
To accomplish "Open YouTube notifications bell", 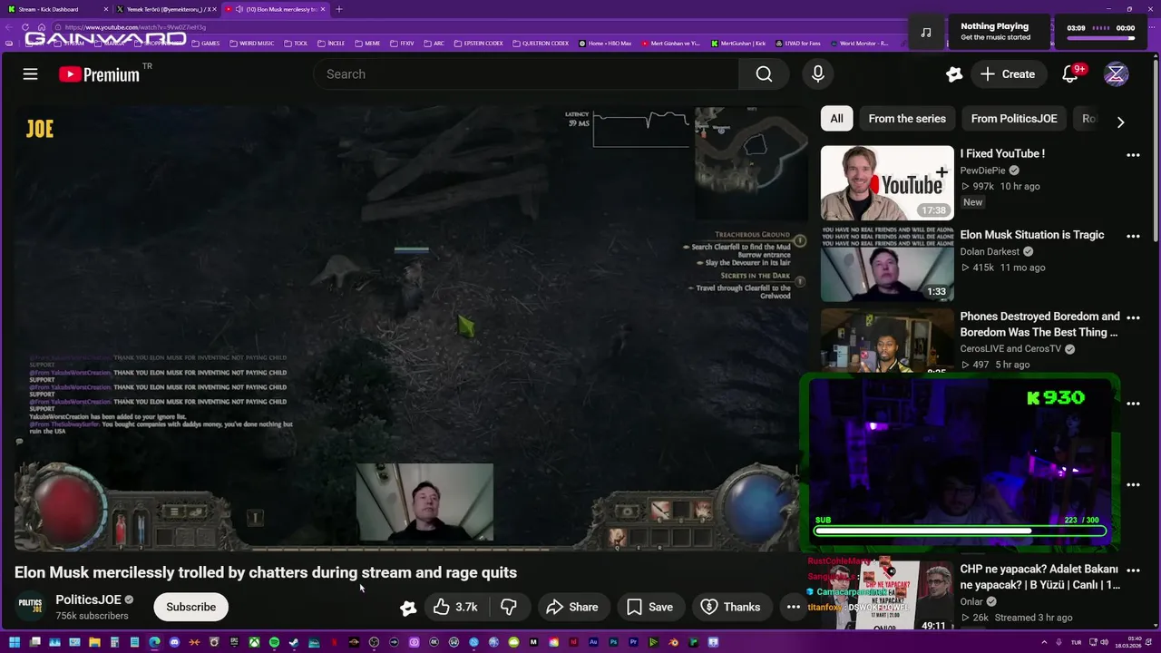I will (x=1070, y=74).
